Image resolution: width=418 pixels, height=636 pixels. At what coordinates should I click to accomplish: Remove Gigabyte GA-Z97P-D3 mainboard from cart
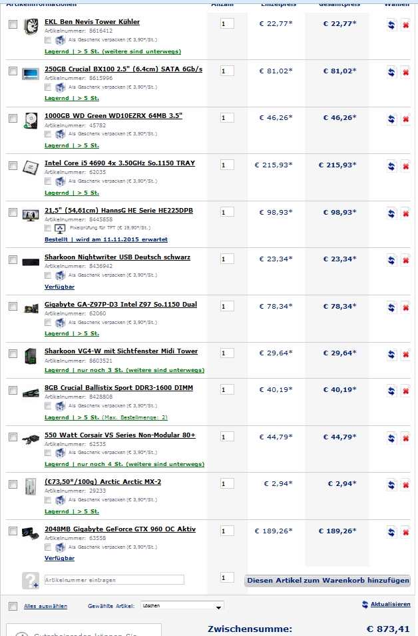click(x=405, y=308)
